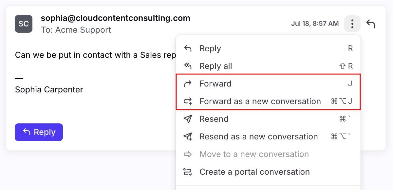Click the SC sender avatar
The image size is (393, 190).
[24, 24]
